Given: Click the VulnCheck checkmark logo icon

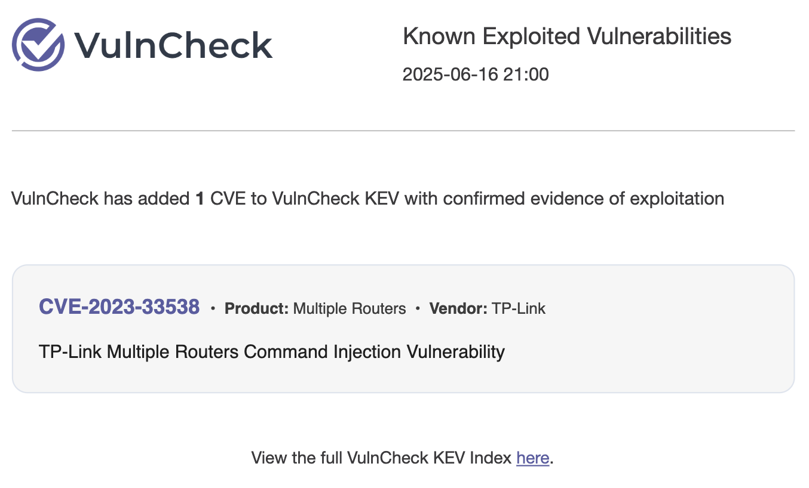Looking at the screenshot, I should click(x=38, y=45).
